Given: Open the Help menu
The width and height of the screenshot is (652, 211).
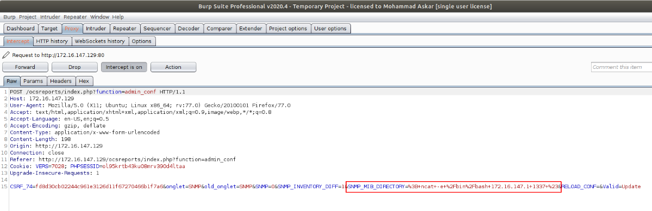Looking at the screenshot, I should 118,17.
